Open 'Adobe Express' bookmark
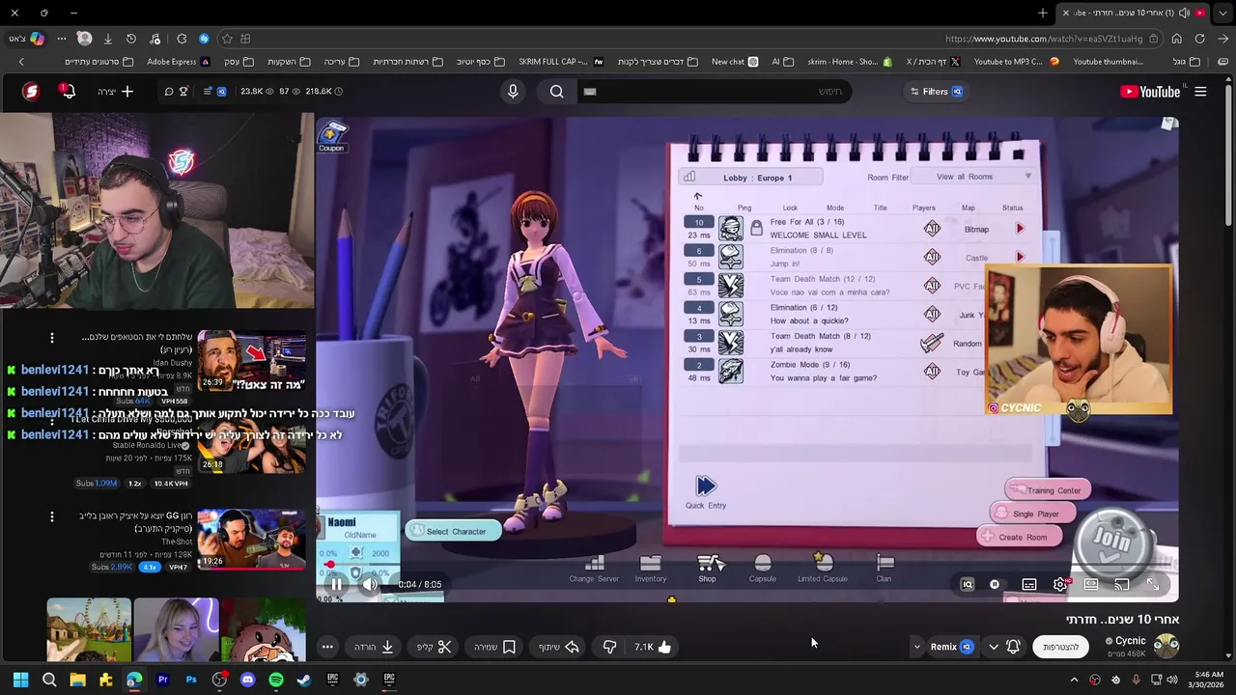This screenshot has width=1236, height=695. pyautogui.click(x=179, y=62)
